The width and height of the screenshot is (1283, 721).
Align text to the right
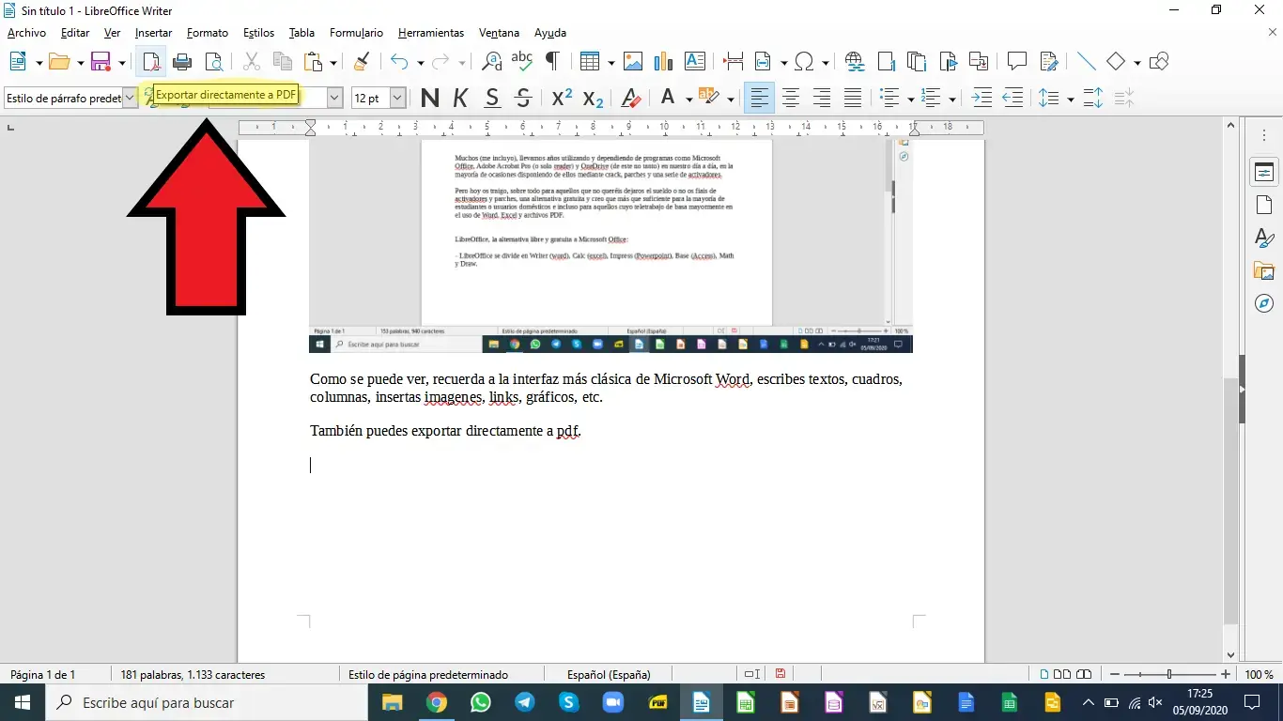pos(822,98)
